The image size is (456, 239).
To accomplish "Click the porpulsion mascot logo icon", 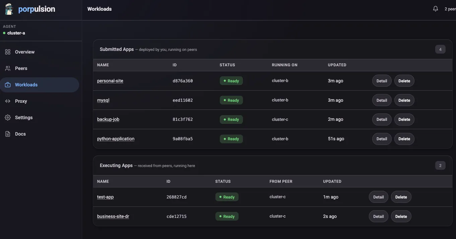I will [9, 9].
